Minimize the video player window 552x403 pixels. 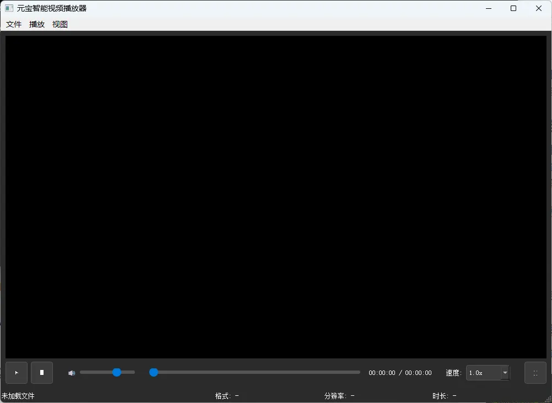coord(489,8)
